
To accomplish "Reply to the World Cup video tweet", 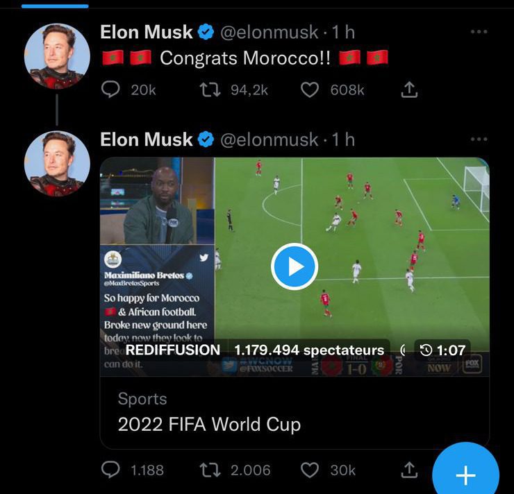I will pyautogui.click(x=111, y=470).
